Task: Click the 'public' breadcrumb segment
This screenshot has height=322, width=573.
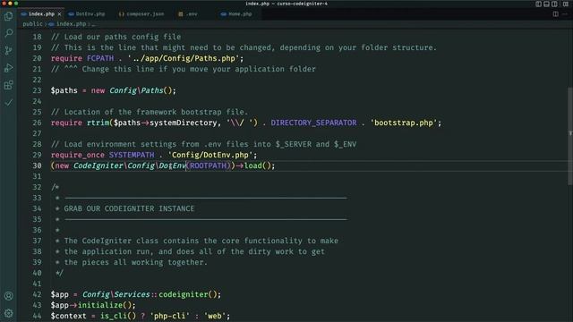Action: tap(32, 24)
